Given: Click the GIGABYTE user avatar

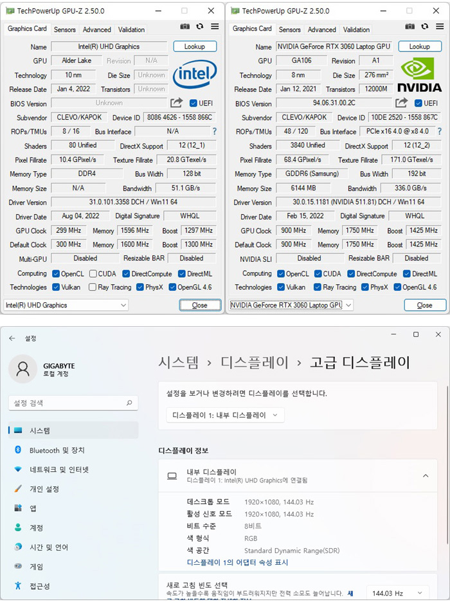Looking at the screenshot, I should coord(22,369).
